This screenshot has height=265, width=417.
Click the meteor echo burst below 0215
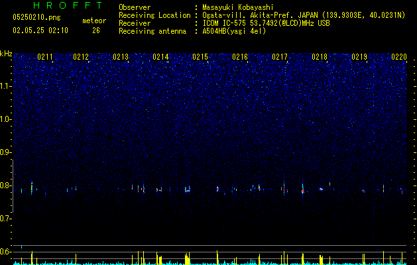tap(188, 189)
